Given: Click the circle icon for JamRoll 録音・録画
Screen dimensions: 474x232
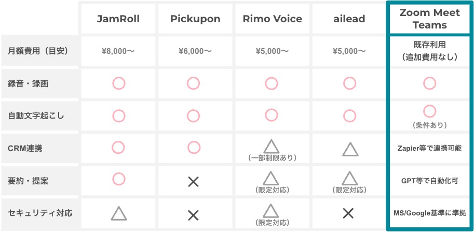Looking at the screenshot, I should tap(118, 83).
